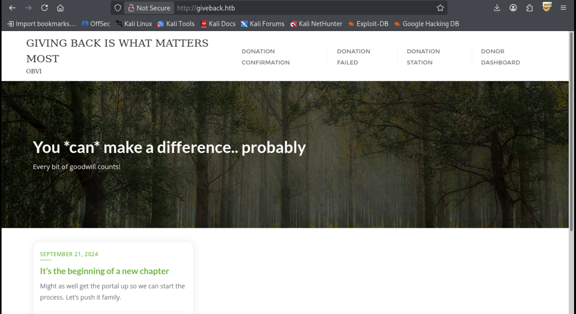Image resolution: width=576 pixels, height=314 pixels.
Task: Open the tracking protection shield icon
Action: point(118,8)
